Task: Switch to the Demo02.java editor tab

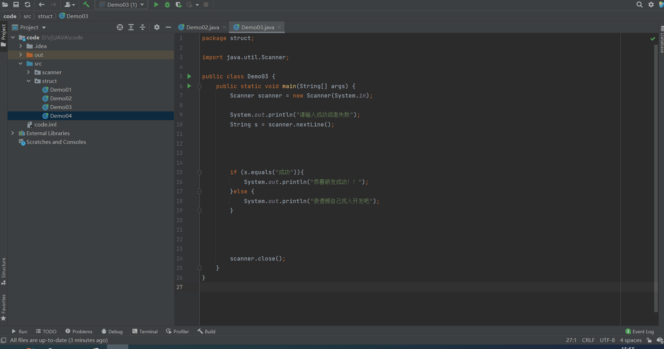Action: 203,27
